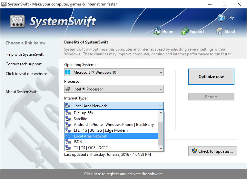Select highlighted Local Area Network list entry

coord(111,136)
